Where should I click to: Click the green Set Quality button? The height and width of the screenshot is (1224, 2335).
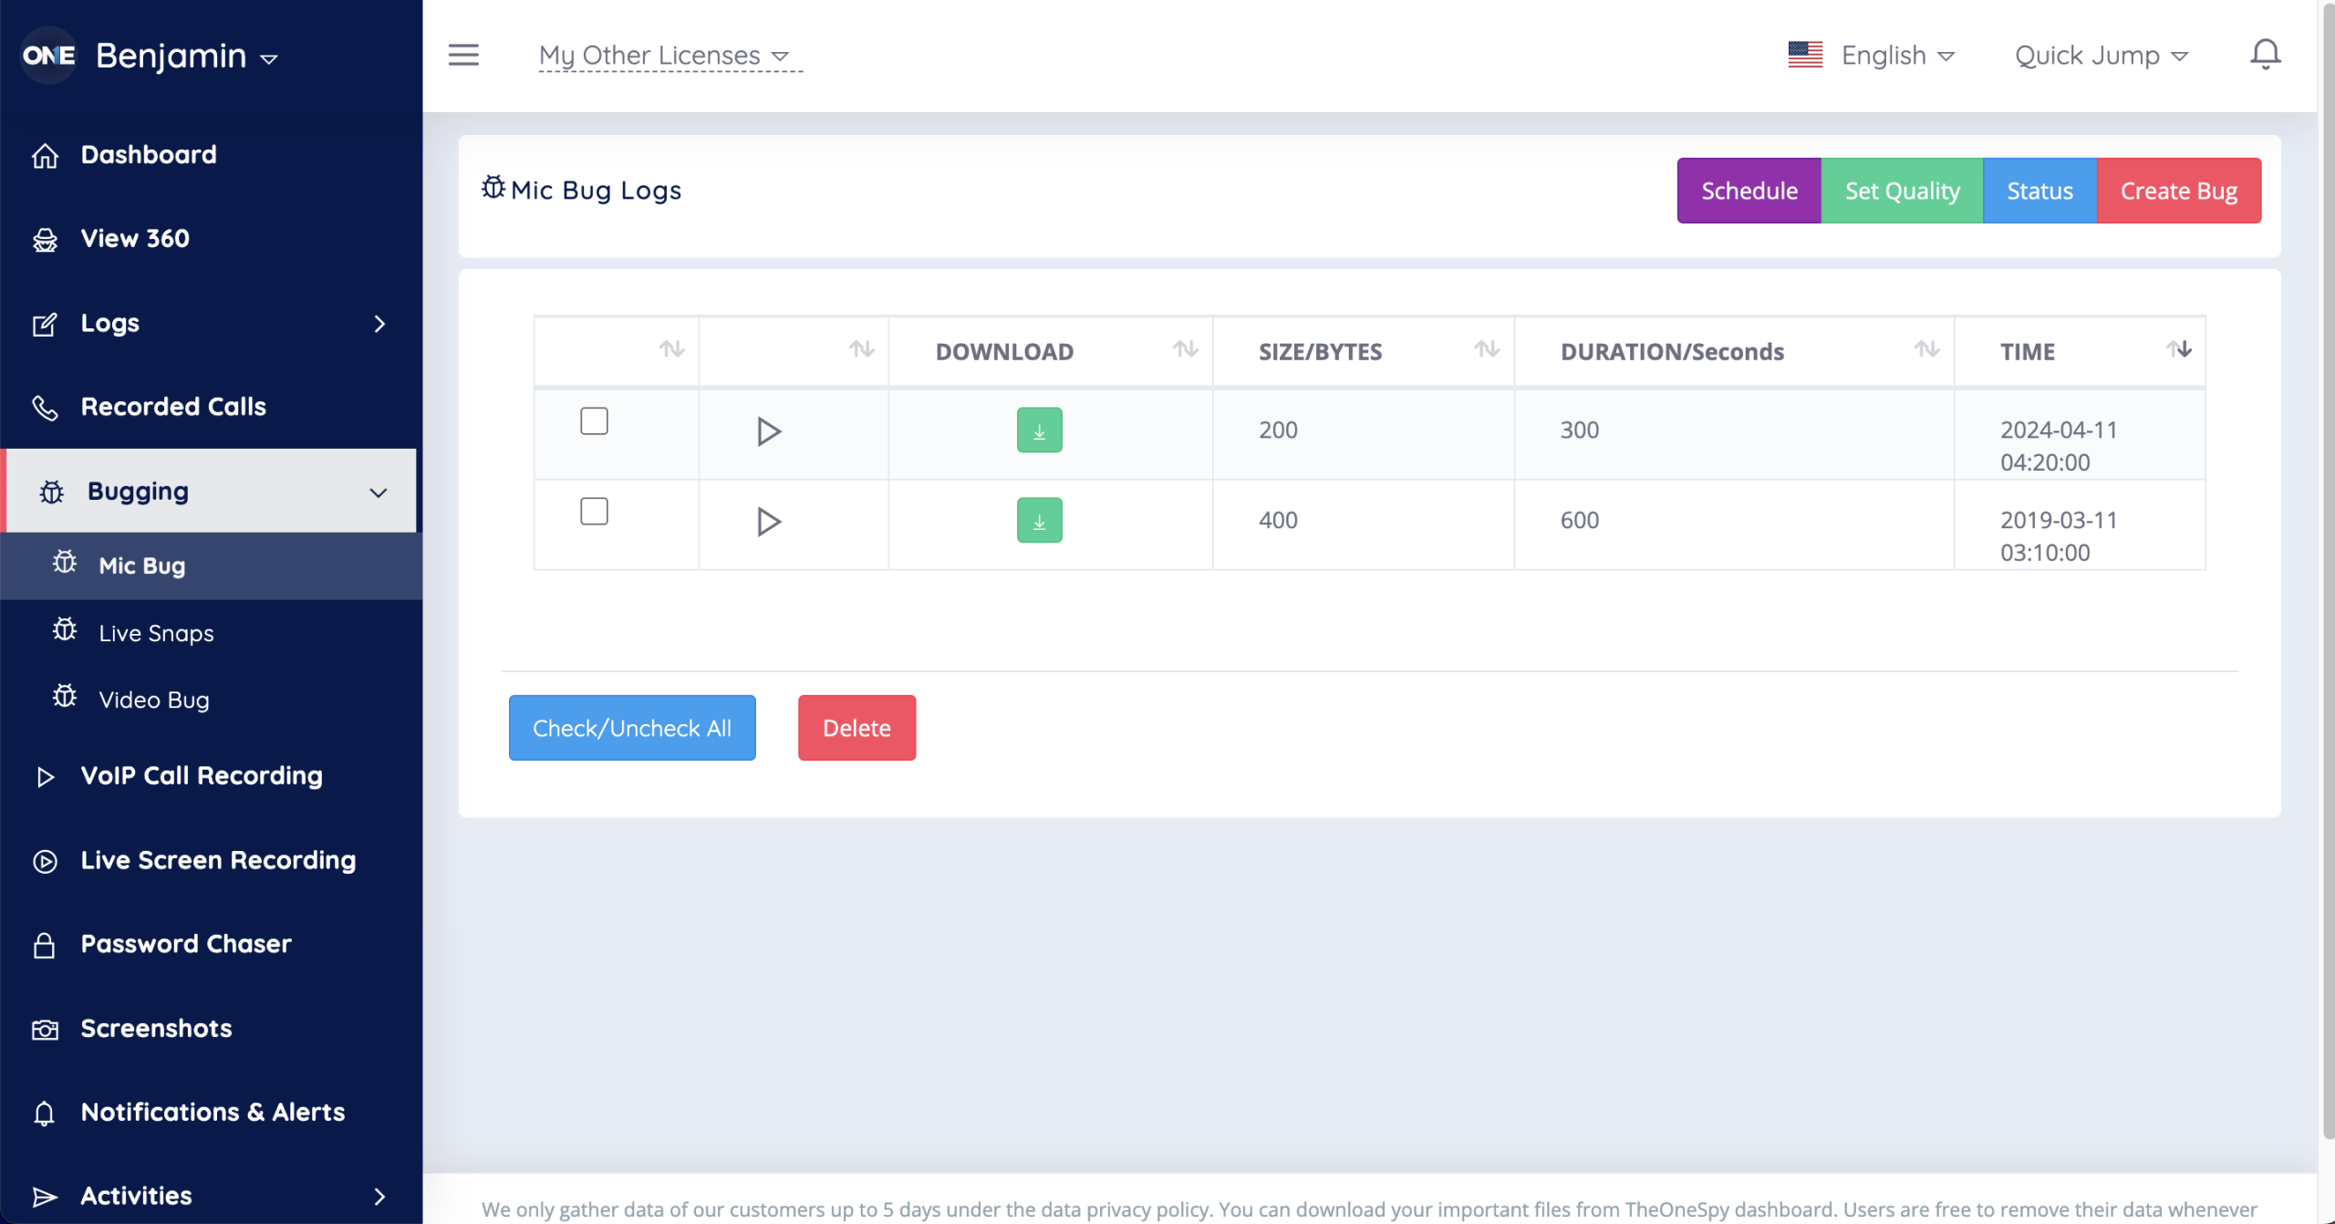1902,191
